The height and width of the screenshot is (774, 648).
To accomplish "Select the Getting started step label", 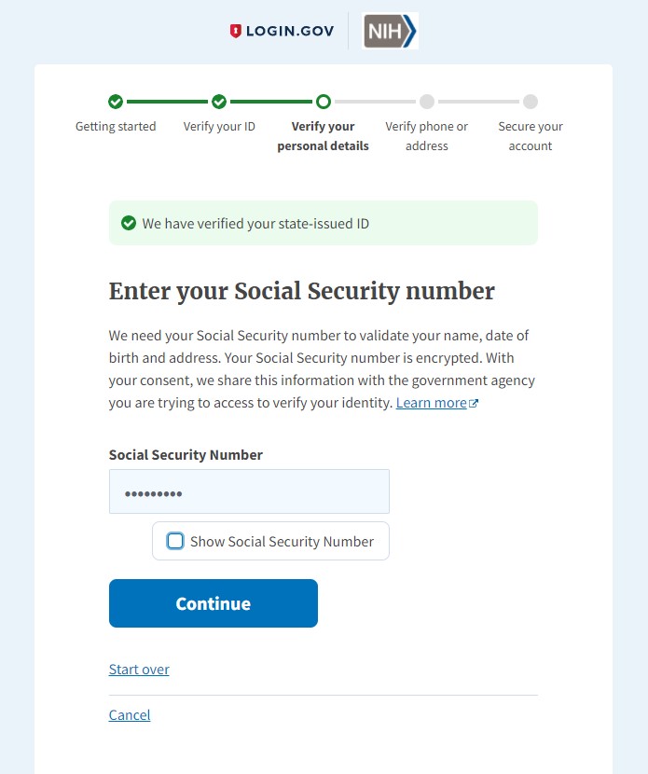I will tap(116, 126).
